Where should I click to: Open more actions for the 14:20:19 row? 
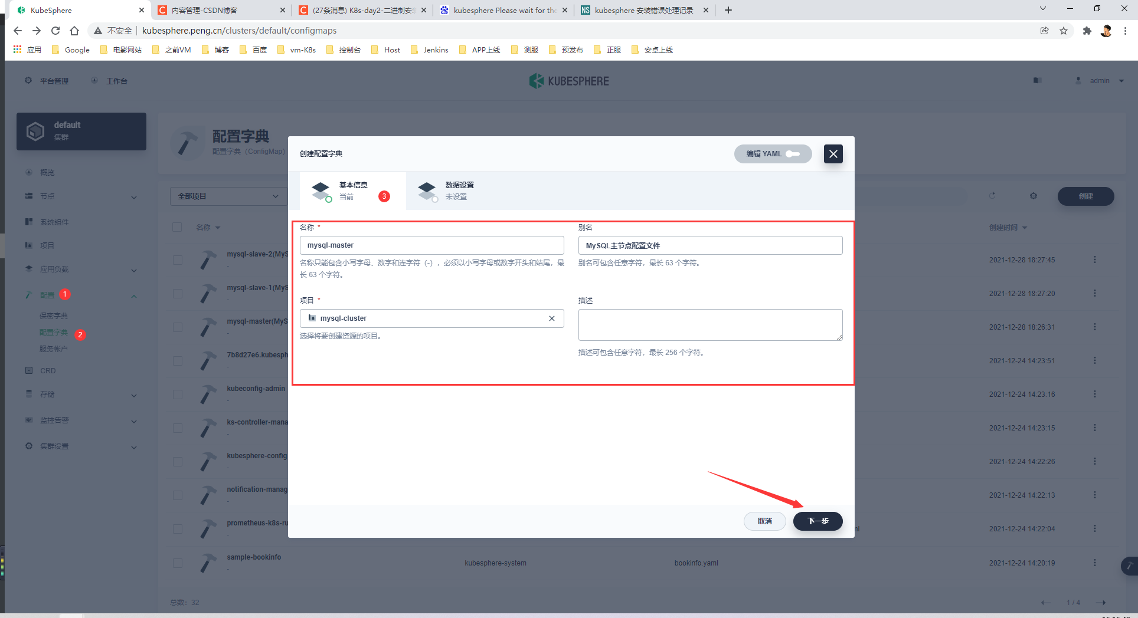1095,563
